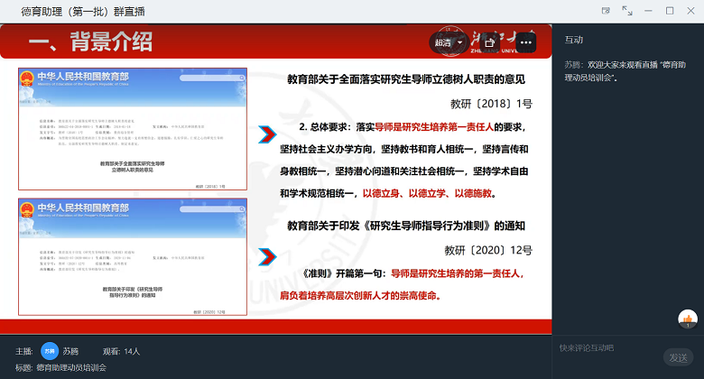Screen dimensions: 704x379
Task: Click the thumbs-up like button
Action: point(687,319)
